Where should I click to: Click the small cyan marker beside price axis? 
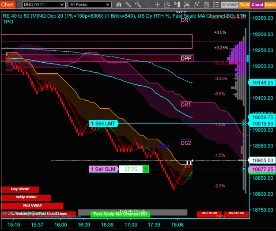pyautogui.click(x=248, y=58)
